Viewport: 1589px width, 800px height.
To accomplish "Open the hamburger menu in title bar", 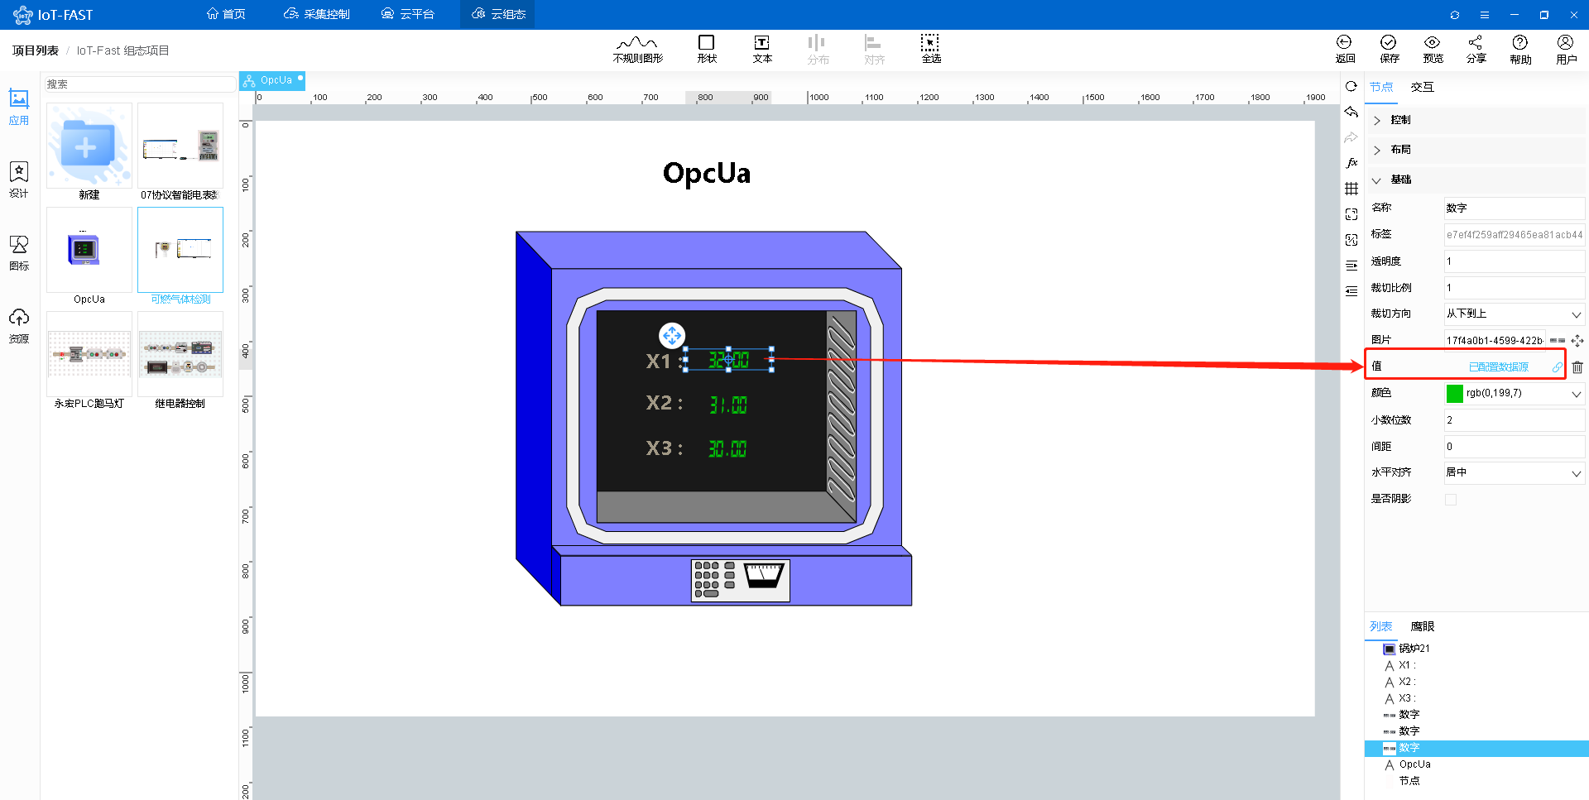I will click(x=1485, y=15).
